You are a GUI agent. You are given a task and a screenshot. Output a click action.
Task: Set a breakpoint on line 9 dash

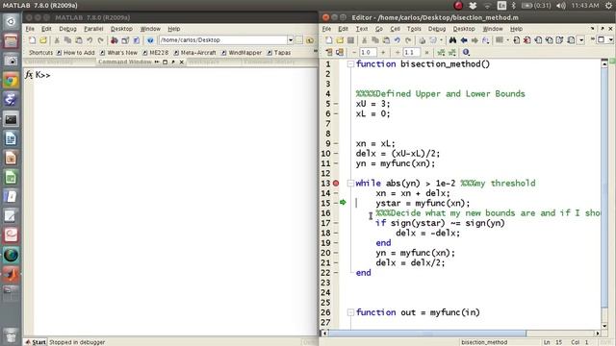tap(336, 143)
